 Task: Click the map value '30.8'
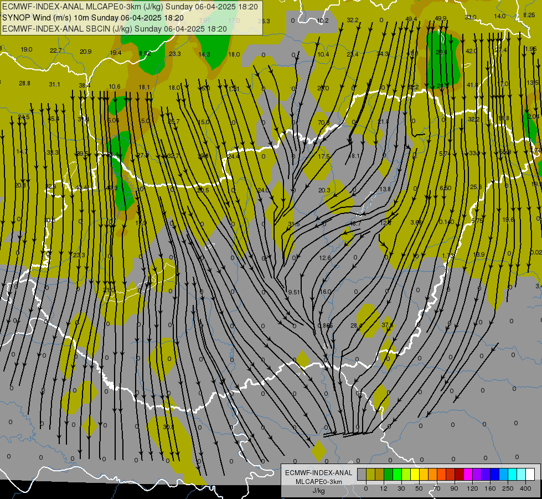coord(168,427)
